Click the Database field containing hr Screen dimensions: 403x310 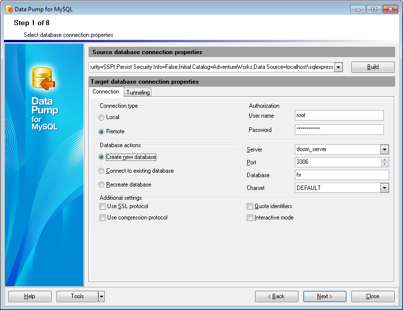click(x=342, y=175)
